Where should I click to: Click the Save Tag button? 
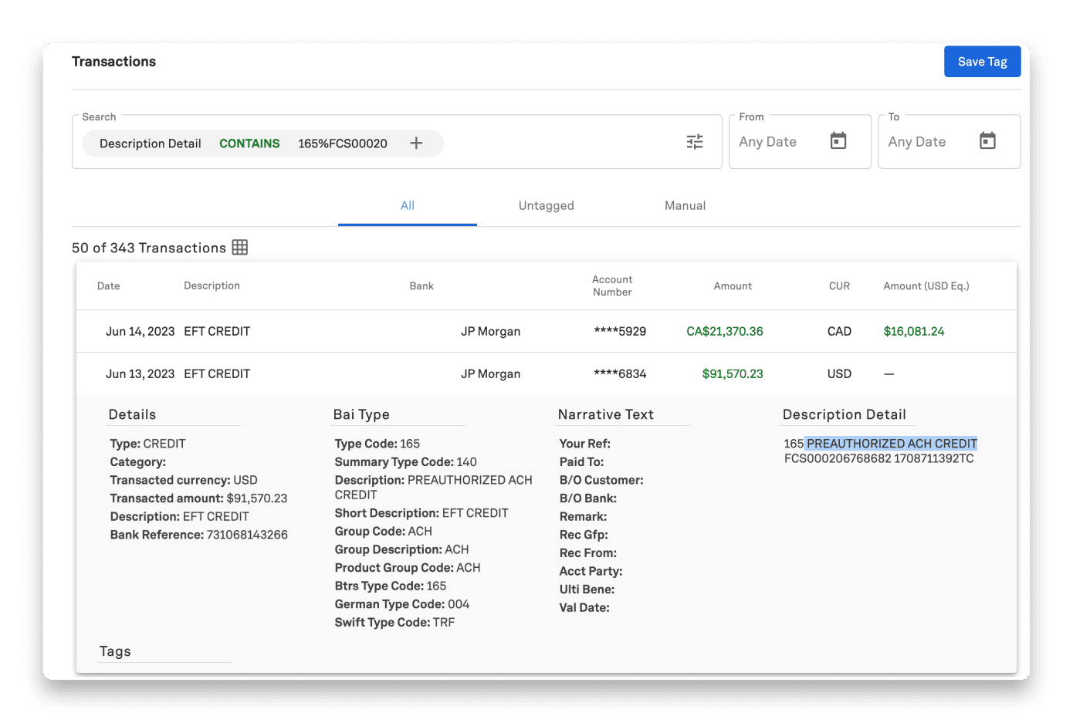982,61
